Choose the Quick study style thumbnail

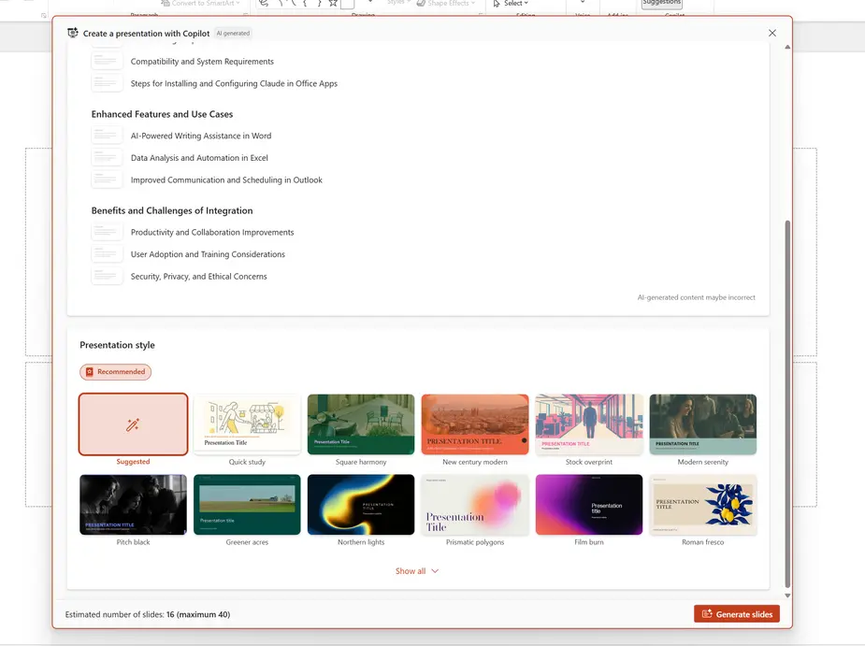coord(247,424)
